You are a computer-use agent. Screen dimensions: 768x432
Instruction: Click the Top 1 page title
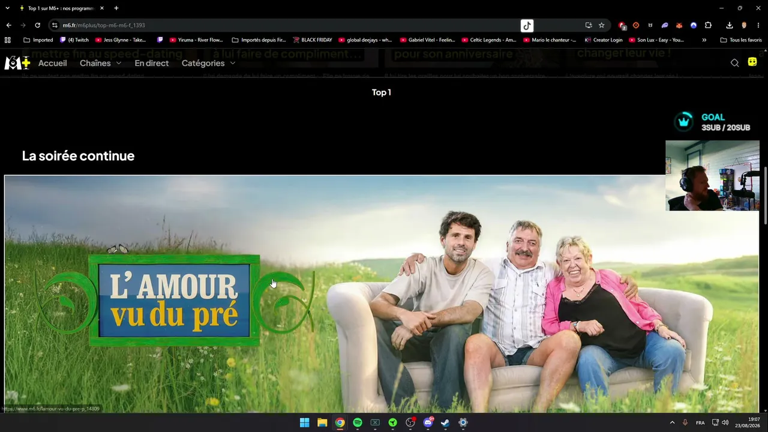pos(382,92)
